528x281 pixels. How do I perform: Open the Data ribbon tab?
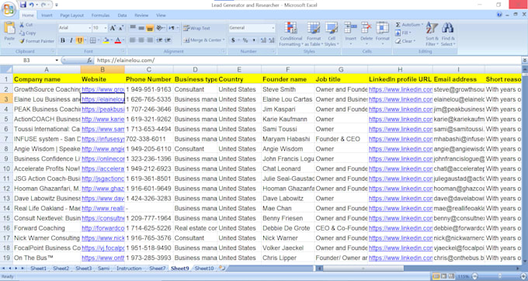(x=122, y=16)
